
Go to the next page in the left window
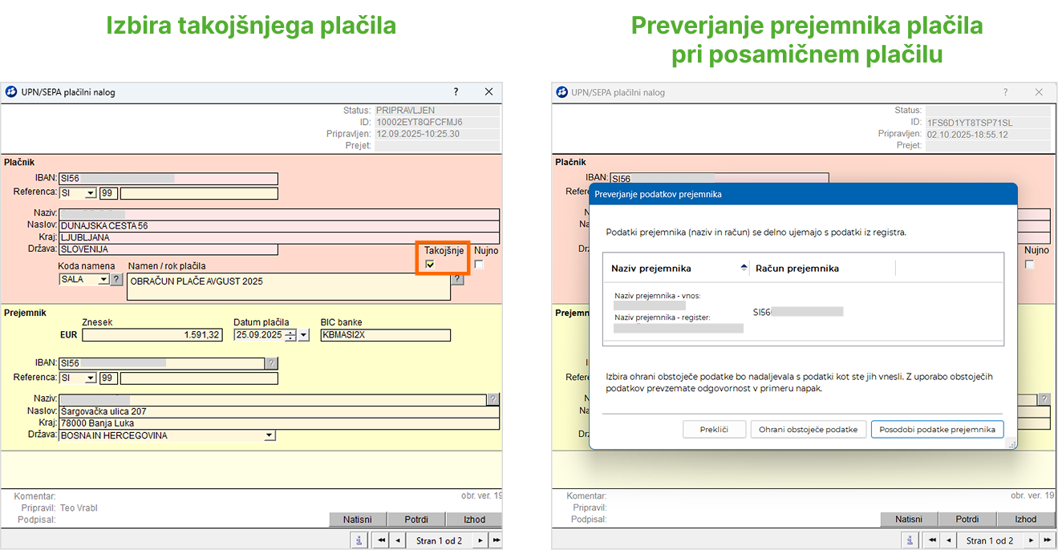click(x=480, y=540)
